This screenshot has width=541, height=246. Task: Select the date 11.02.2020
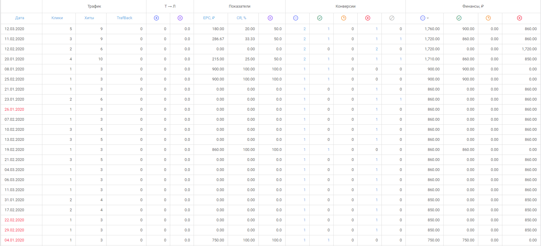click(x=14, y=39)
